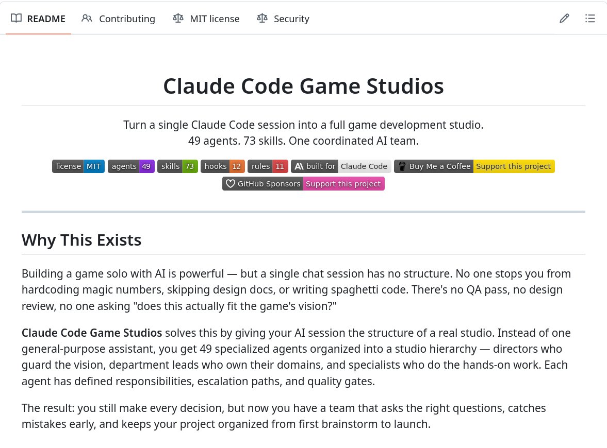Click the agents 49 badge
Viewport: 607px width, 448px height.
click(131, 166)
